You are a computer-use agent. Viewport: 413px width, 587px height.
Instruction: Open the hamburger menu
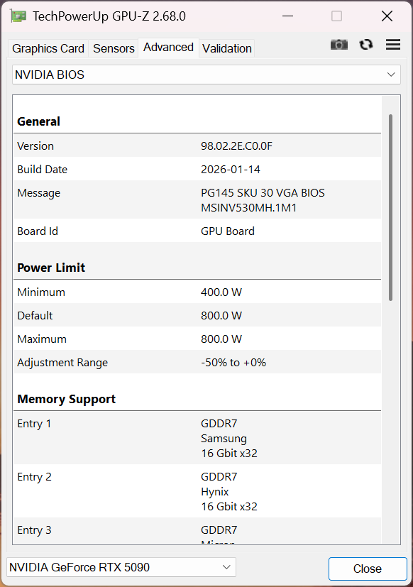[393, 44]
